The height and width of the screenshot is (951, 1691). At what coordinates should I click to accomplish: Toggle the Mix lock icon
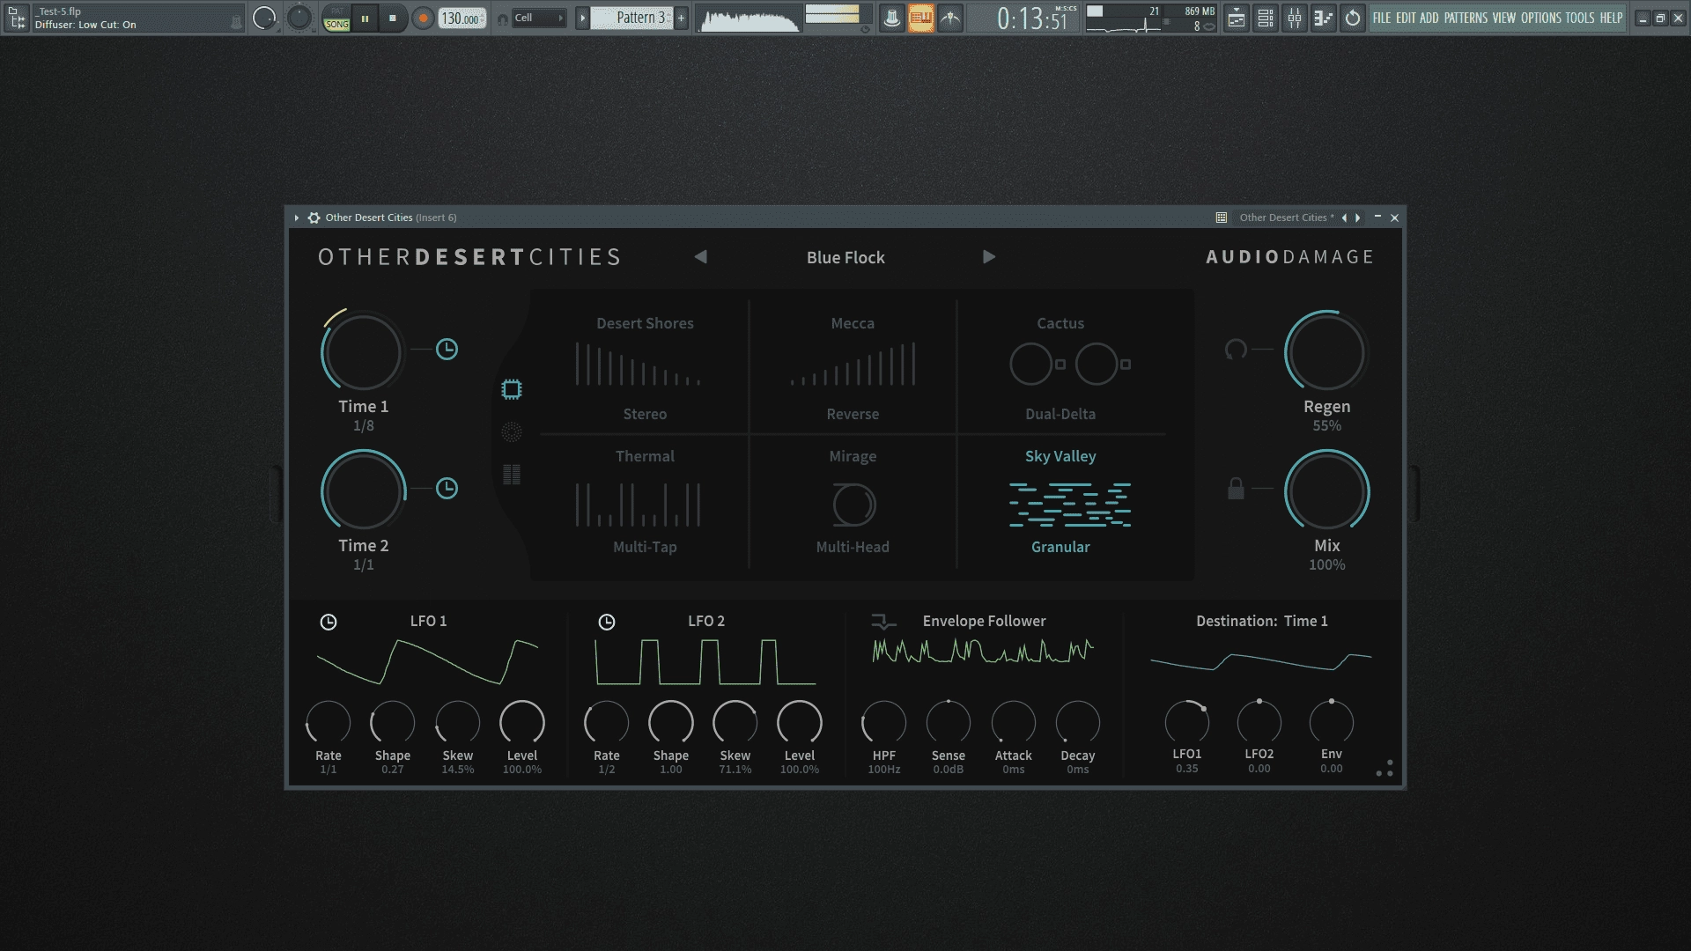(1236, 489)
